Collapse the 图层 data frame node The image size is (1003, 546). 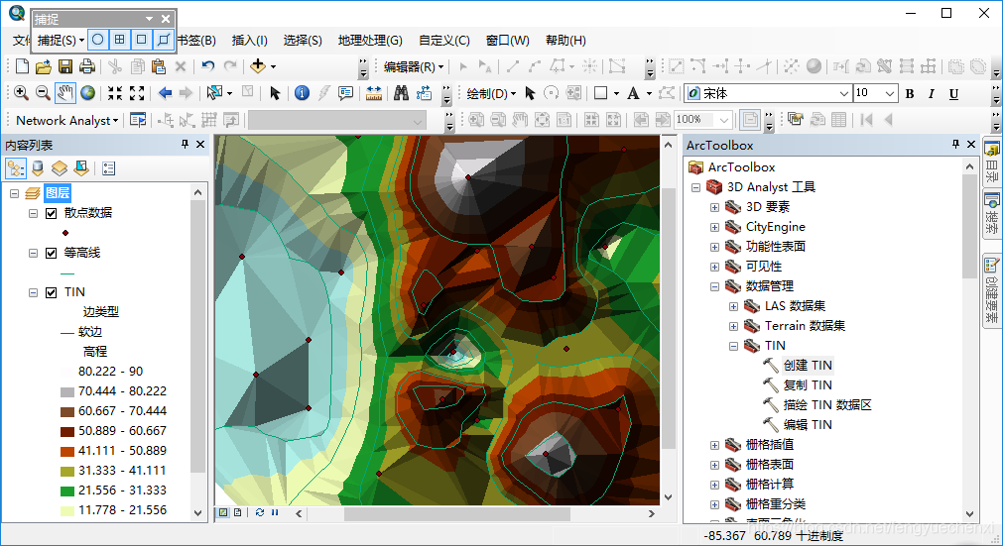(14, 193)
